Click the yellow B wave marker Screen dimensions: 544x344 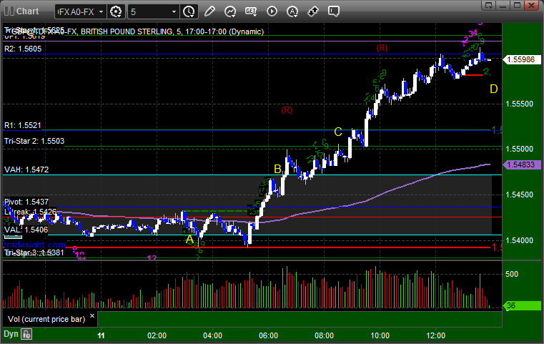(x=277, y=169)
